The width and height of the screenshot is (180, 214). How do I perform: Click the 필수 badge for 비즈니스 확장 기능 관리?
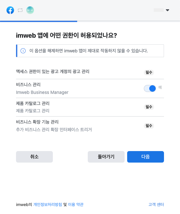(x=149, y=126)
